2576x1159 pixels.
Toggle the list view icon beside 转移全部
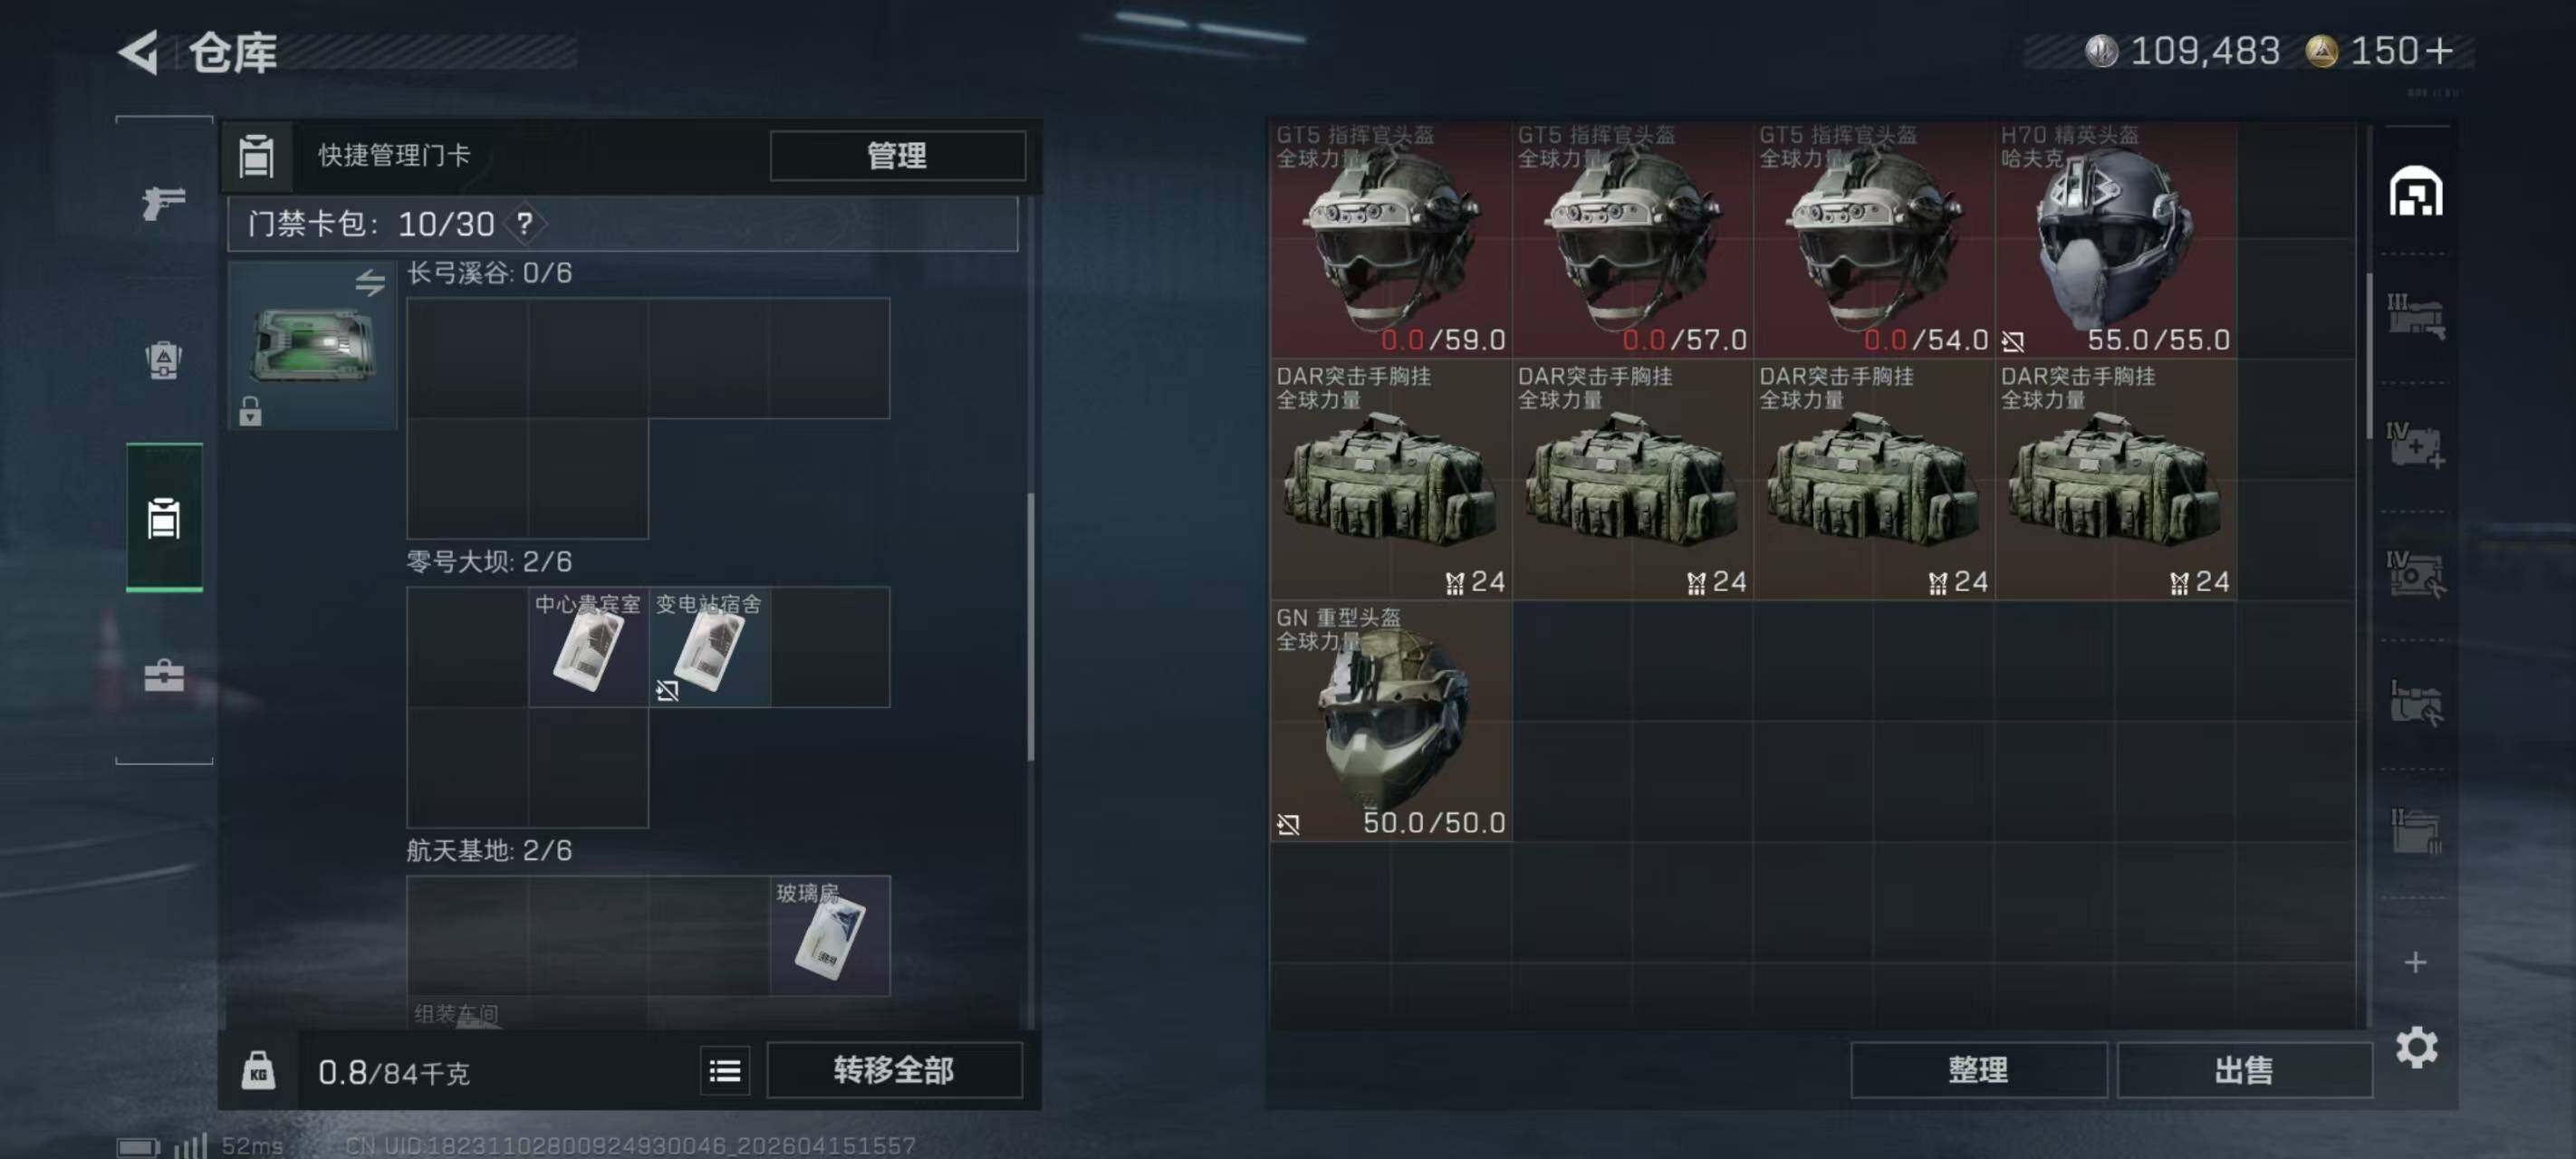pyautogui.click(x=725, y=1071)
